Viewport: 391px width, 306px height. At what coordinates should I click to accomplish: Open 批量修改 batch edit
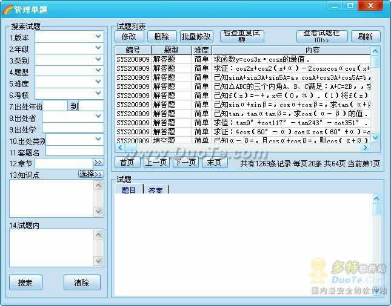click(x=196, y=36)
